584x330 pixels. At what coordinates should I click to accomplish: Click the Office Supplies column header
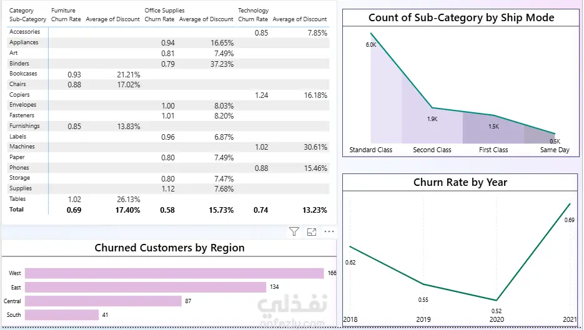pyautogui.click(x=164, y=11)
